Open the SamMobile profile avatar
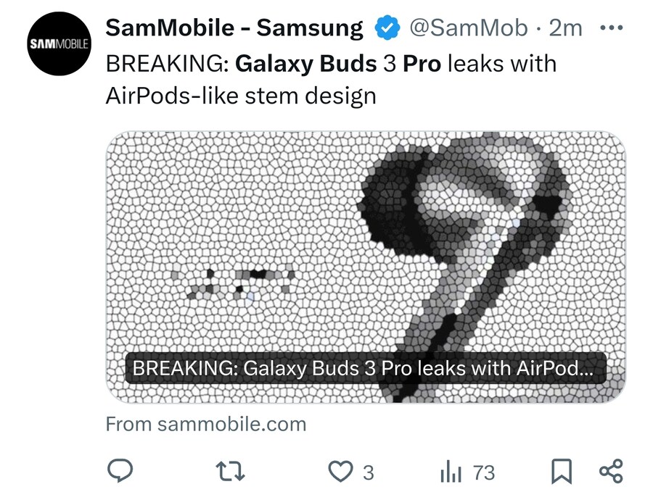This screenshot has width=653, height=492. pos(58,45)
